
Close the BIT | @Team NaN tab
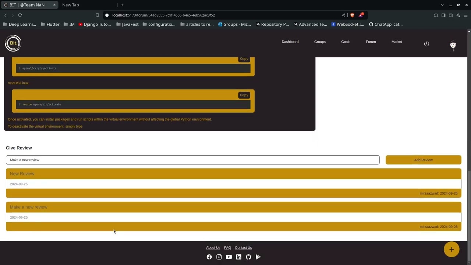click(54, 5)
